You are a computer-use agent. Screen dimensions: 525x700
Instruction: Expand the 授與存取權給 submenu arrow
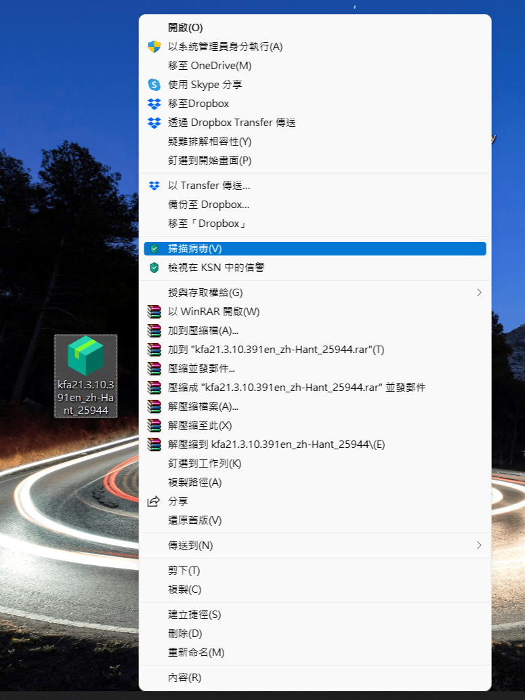479,293
